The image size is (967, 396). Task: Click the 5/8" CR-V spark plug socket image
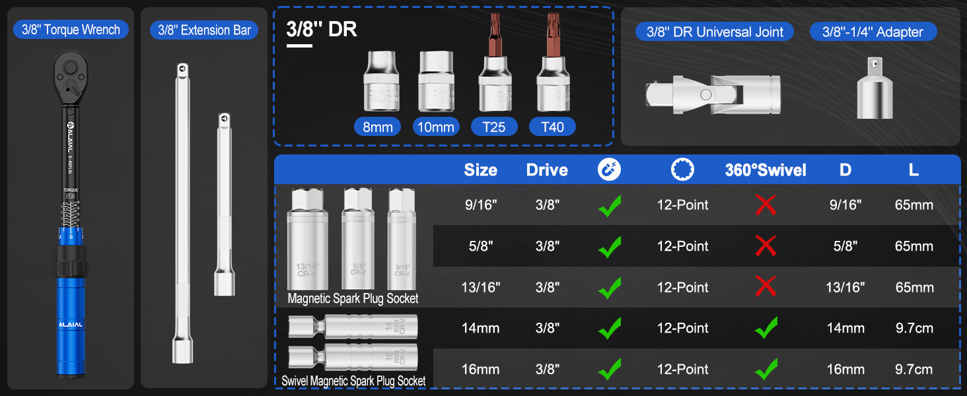tap(358, 238)
